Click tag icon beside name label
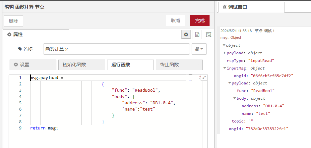This screenshot has width=311, height=148. pyautogui.click(x=19, y=49)
